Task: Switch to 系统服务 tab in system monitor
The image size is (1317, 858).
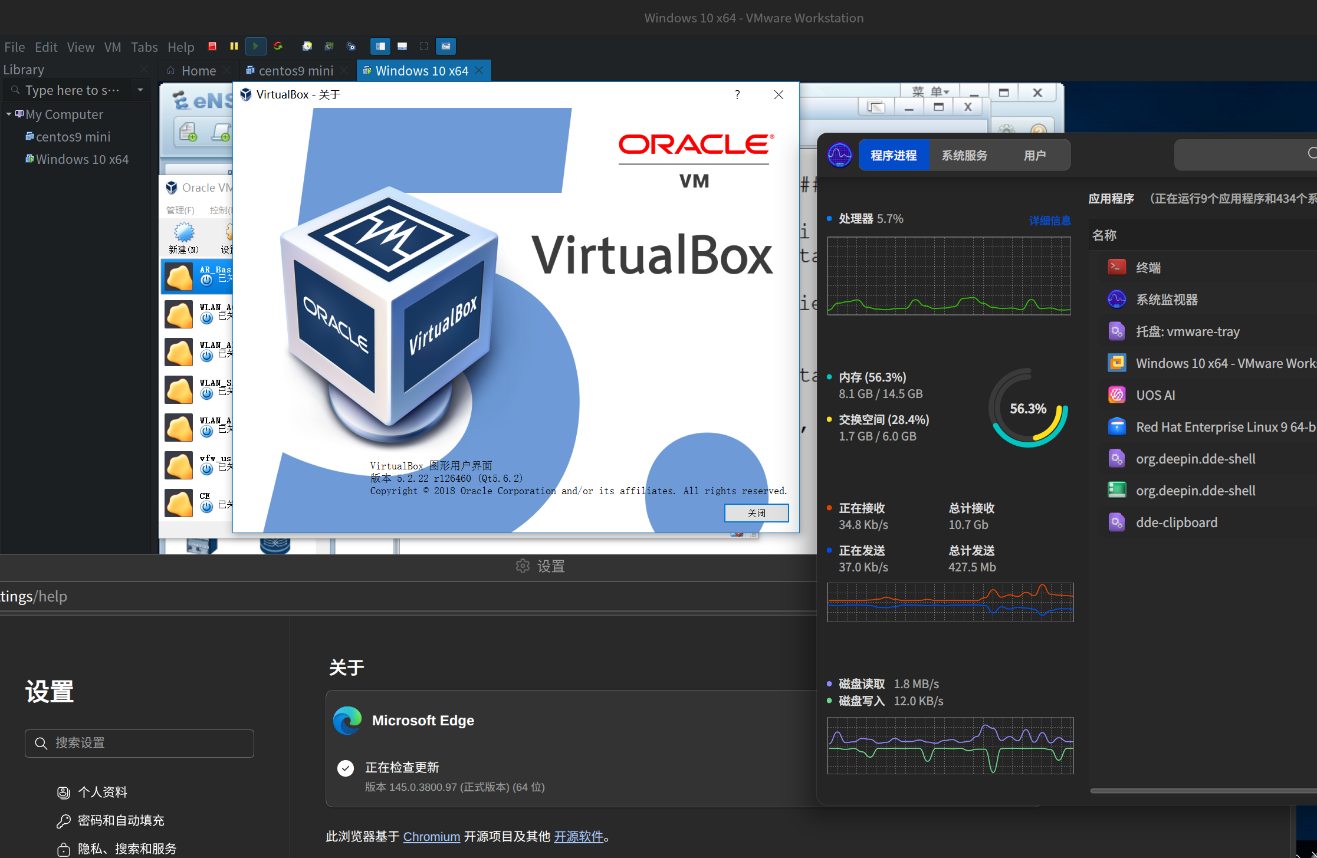Action: click(964, 156)
